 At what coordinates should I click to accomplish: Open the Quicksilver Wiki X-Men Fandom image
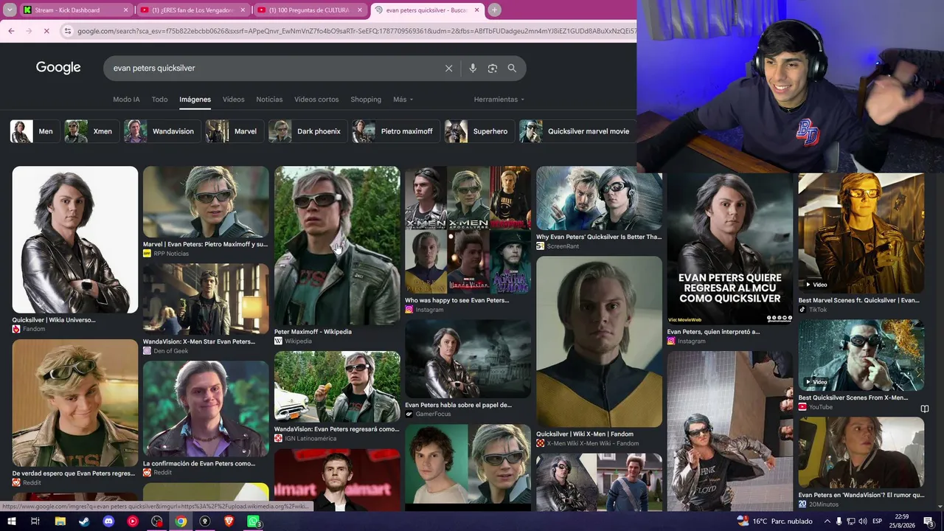pyautogui.click(x=599, y=342)
